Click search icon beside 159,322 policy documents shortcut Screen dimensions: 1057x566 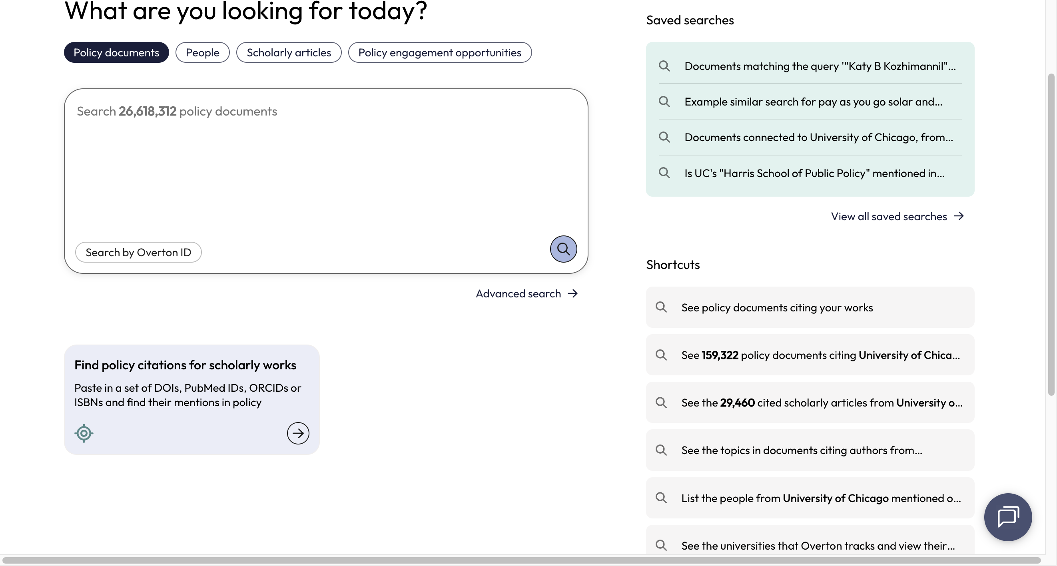click(661, 355)
